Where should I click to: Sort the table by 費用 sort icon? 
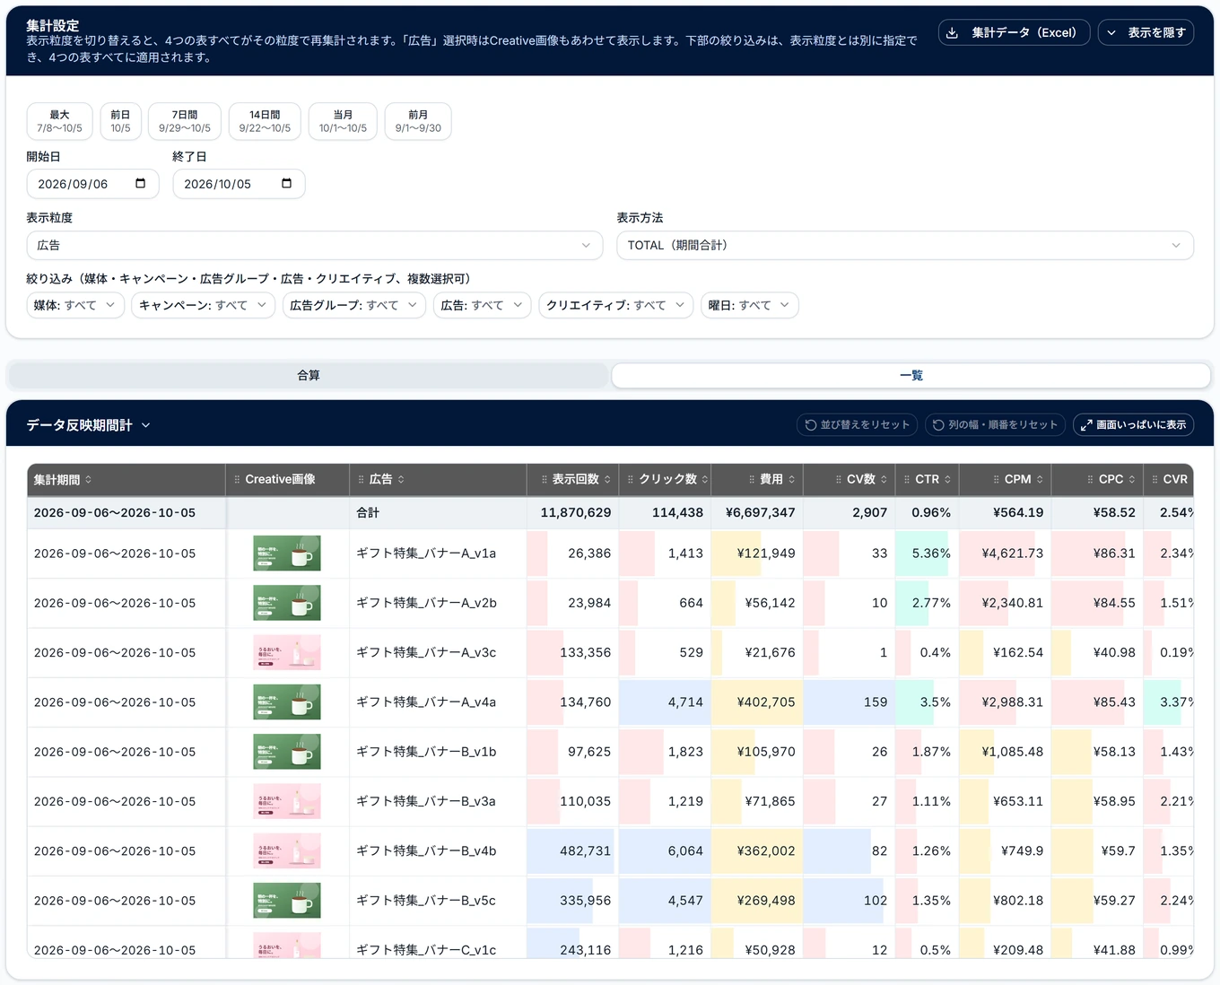tap(791, 480)
